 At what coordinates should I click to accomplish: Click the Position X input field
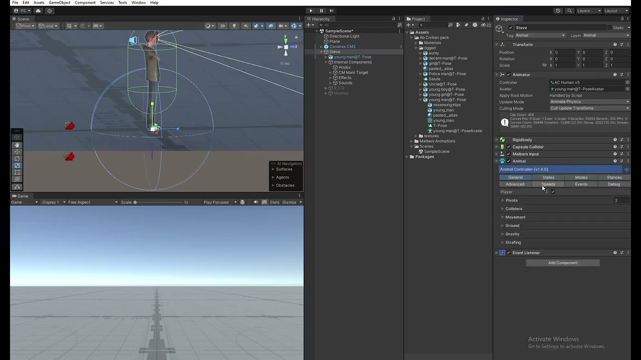(x=564, y=52)
